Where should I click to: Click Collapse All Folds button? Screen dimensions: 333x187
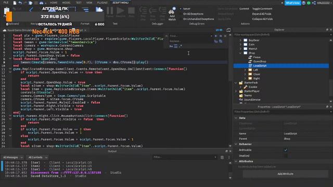click(x=262, y=19)
